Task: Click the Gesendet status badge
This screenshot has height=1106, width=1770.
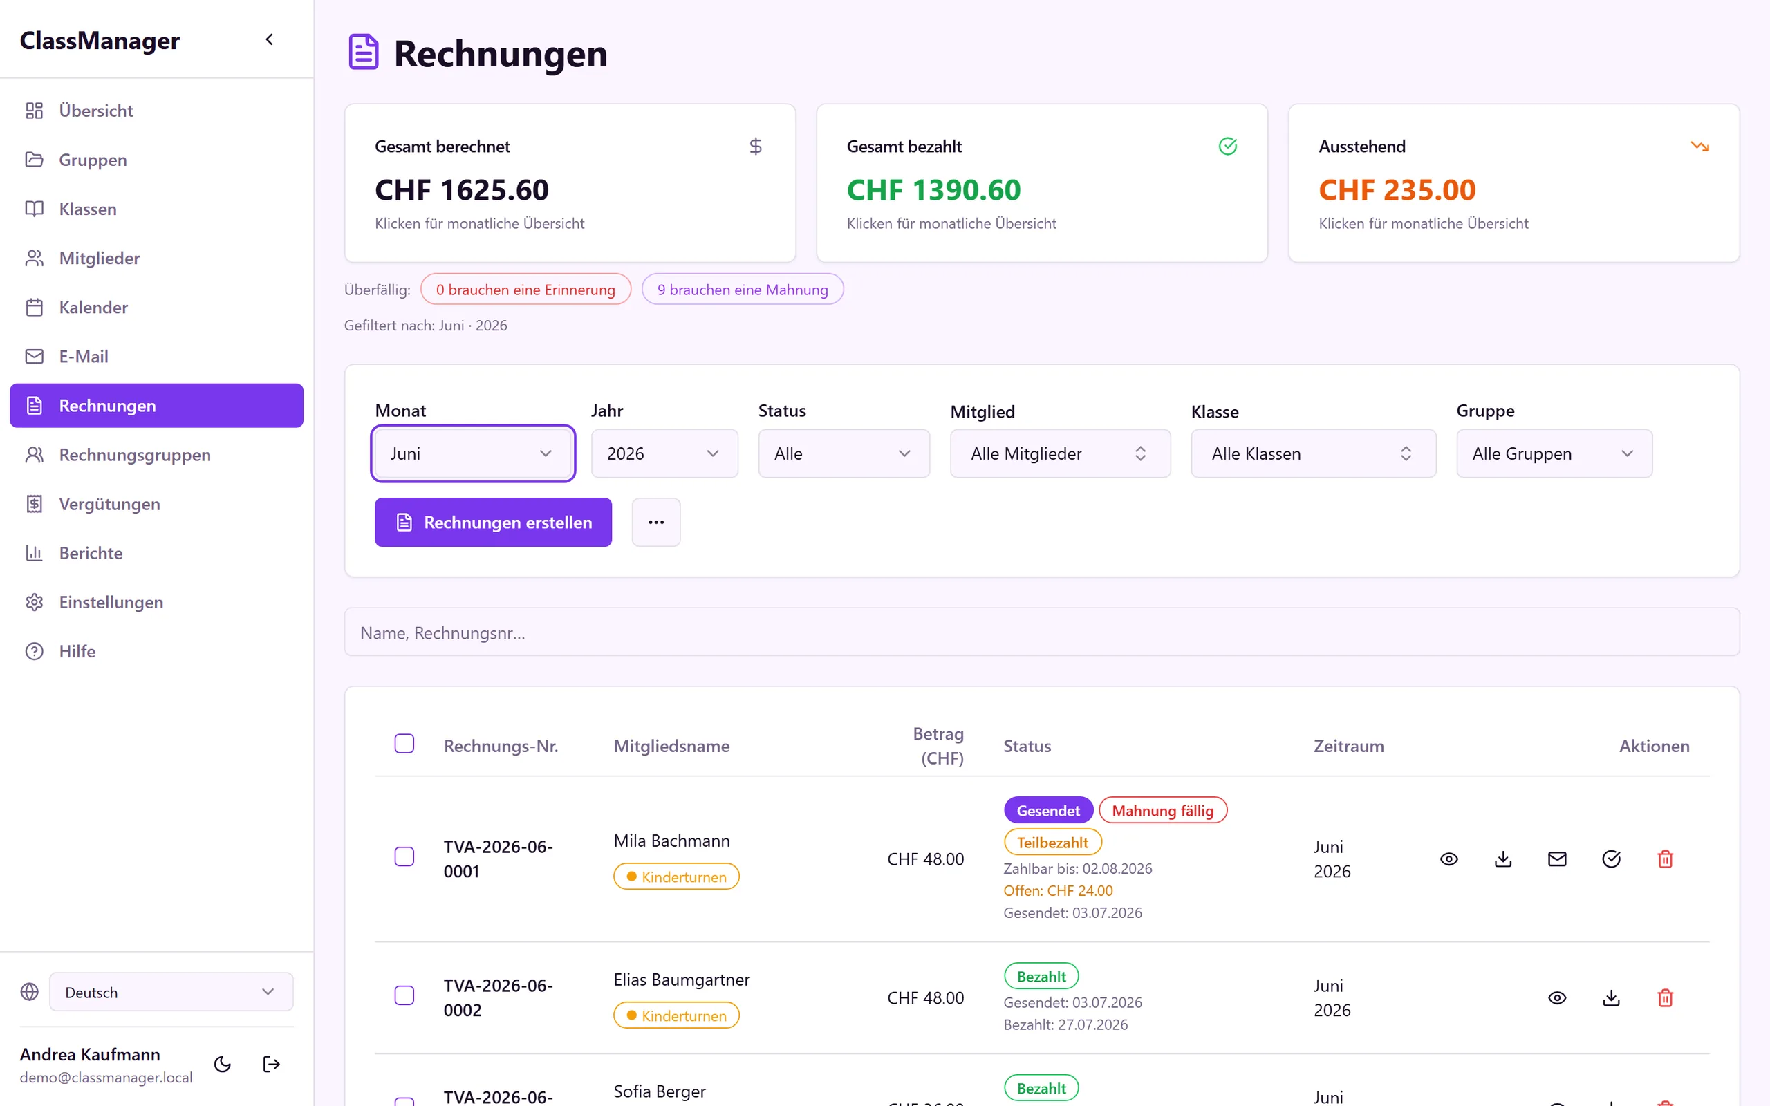Action: click(x=1048, y=810)
